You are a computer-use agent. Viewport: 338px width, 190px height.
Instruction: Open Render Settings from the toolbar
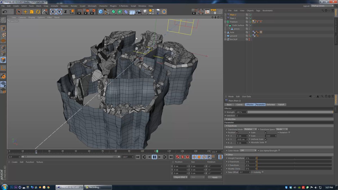coord(92,12)
